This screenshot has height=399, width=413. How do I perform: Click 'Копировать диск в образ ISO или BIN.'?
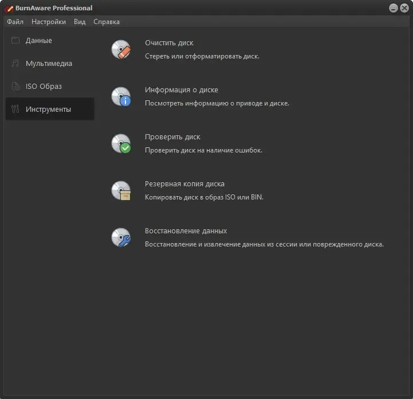pyautogui.click(x=204, y=197)
